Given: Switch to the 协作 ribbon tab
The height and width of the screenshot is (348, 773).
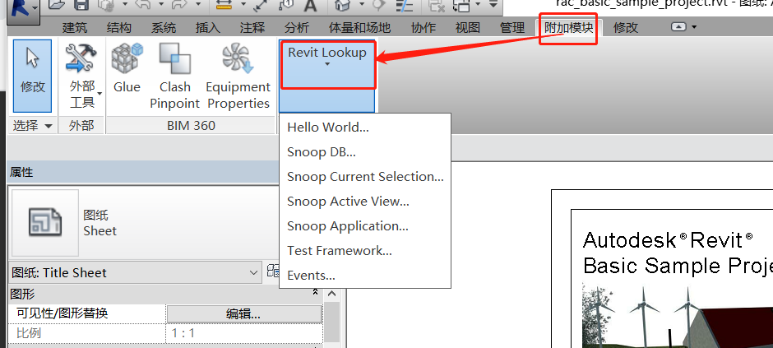Looking at the screenshot, I should 423,28.
